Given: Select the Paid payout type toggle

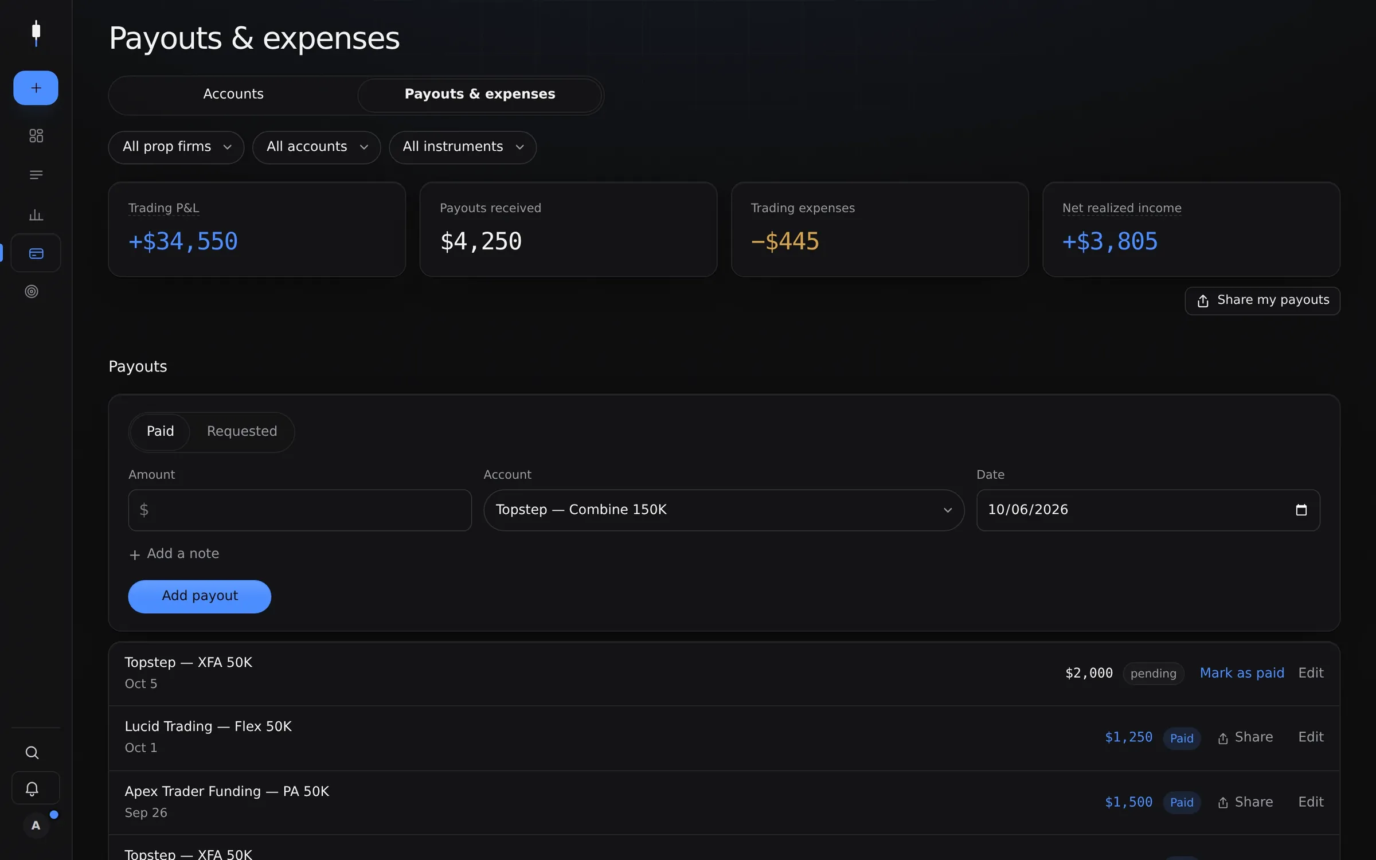Looking at the screenshot, I should tap(160, 432).
